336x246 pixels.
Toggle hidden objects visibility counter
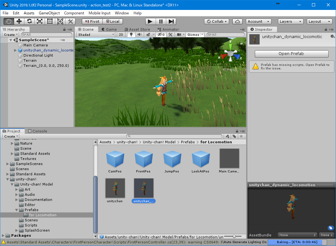[x=161, y=35]
